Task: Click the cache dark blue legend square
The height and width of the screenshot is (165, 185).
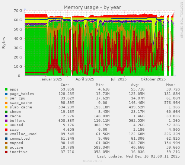Action: click(x=6, y=116)
